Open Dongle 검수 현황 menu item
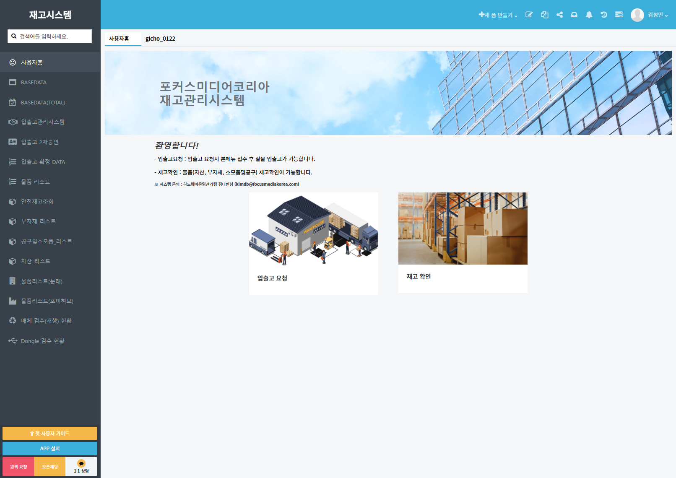The image size is (676, 478). [x=50, y=341]
